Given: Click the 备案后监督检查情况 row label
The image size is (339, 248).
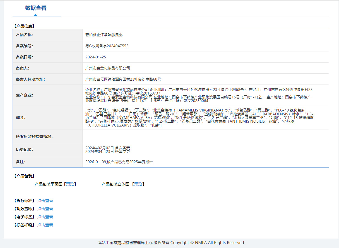Looking at the screenshot, I should tap(34, 137).
